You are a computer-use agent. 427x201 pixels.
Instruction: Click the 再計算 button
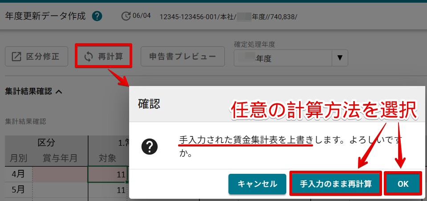tap(103, 57)
